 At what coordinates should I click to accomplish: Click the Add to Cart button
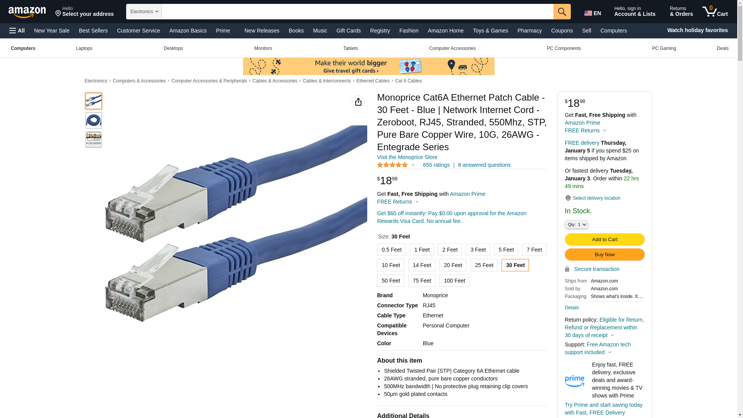(604, 239)
